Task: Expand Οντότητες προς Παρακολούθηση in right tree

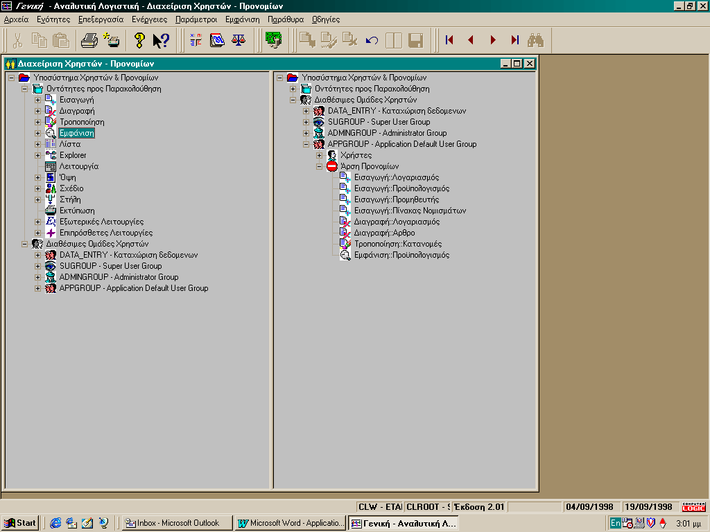Action: (293, 89)
